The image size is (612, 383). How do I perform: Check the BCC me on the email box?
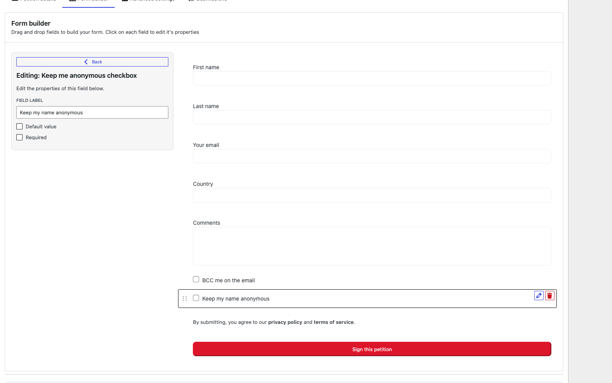pyautogui.click(x=196, y=279)
